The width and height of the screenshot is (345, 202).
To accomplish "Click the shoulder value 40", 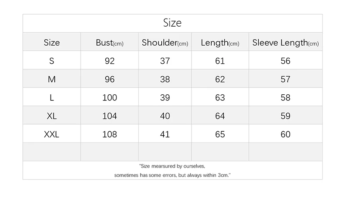I will pos(165,116).
